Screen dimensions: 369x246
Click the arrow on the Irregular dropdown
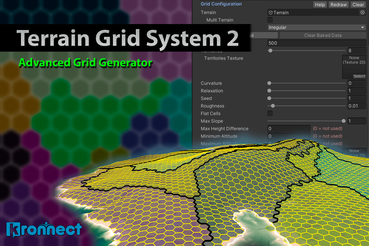(x=362, y=28)
